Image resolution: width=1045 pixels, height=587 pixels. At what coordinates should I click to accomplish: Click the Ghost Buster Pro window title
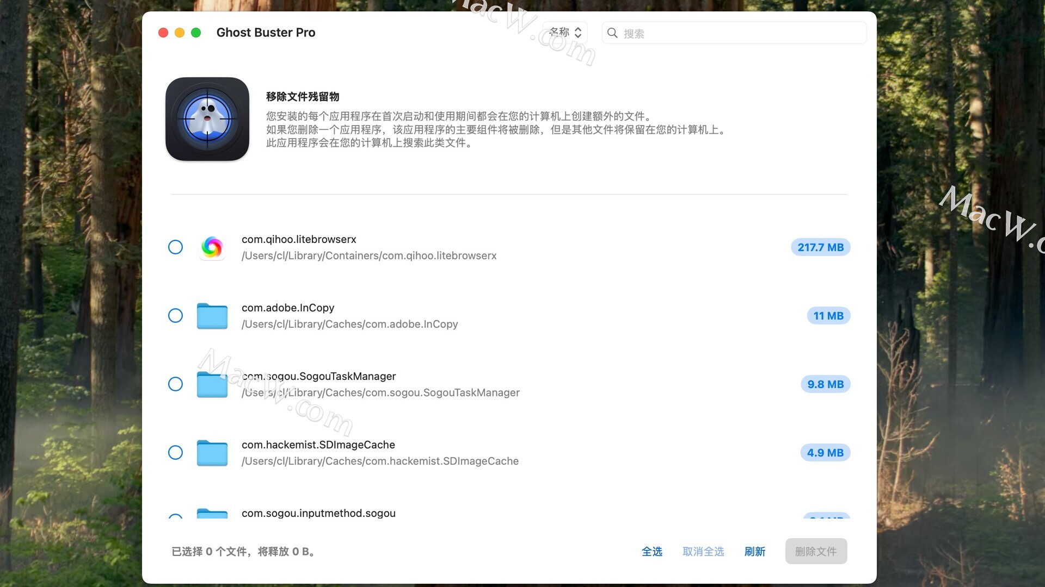[266, 33]
